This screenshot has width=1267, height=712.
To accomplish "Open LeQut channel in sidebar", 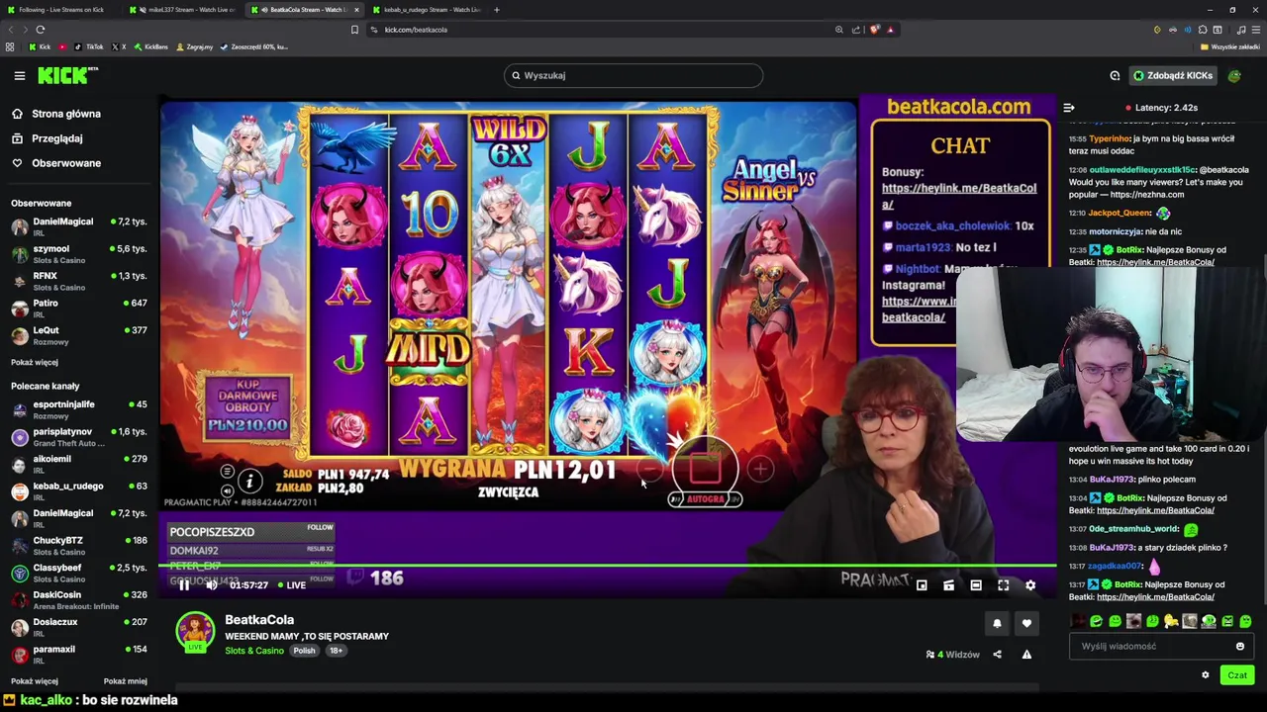I will (79, 335).
